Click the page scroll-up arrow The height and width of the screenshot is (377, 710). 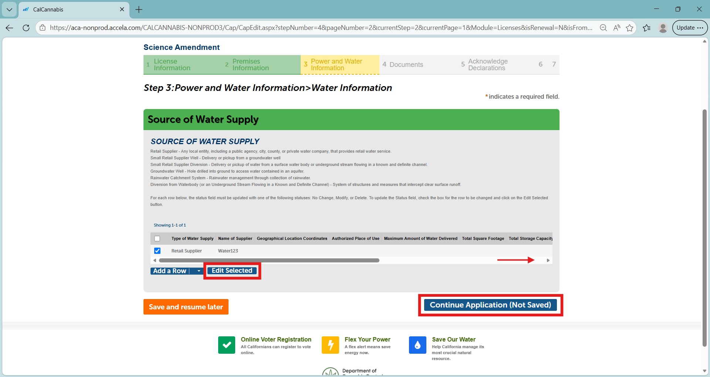704,41
